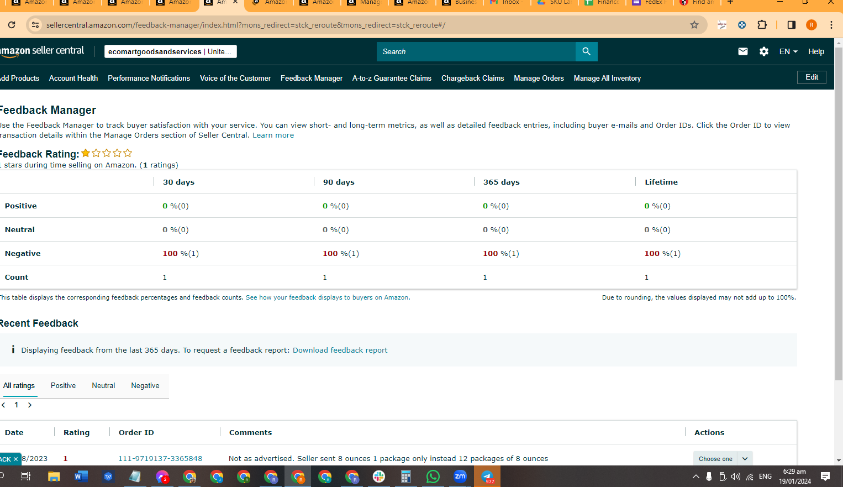Open site information icon in address bar
The height and width of the screenshot is (487, 843).
35,25
